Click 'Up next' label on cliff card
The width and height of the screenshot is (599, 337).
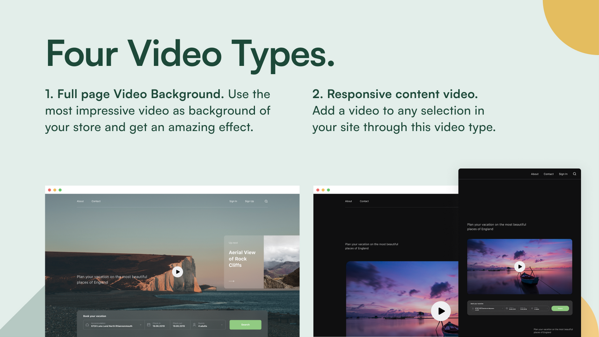pyautogui.click(x=233, y=243)
